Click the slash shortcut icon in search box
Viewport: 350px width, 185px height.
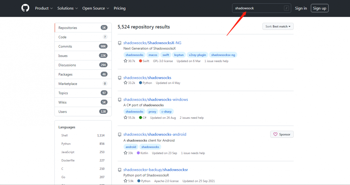(286, 8)
